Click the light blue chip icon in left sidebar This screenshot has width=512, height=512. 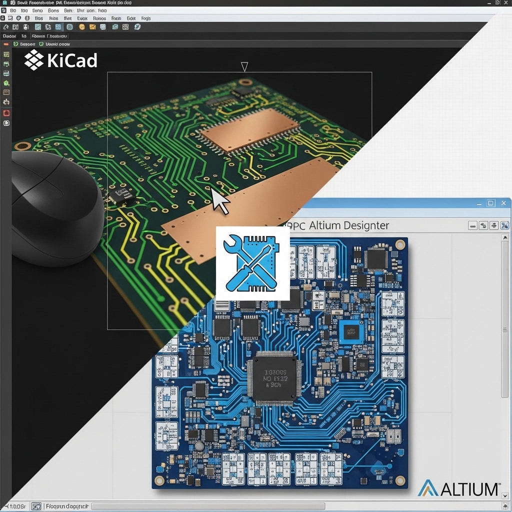pos(6,73)
